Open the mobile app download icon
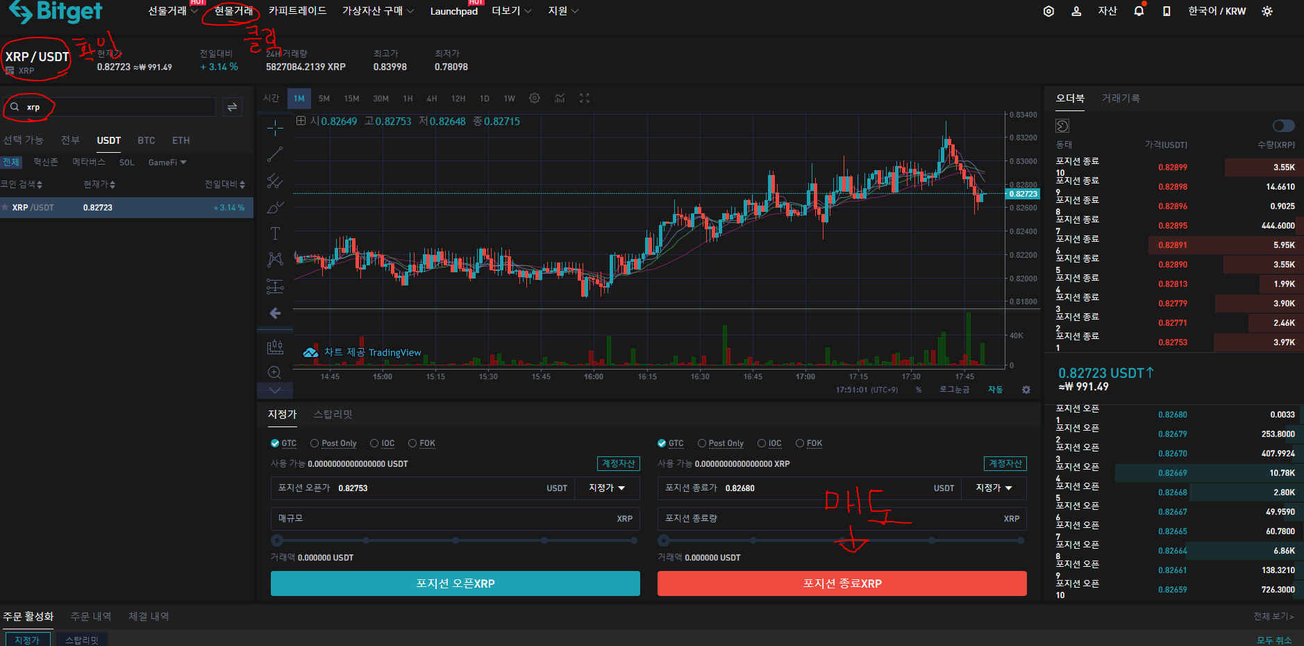Viewport: 1304px width, 646px height. [1167, 11]
